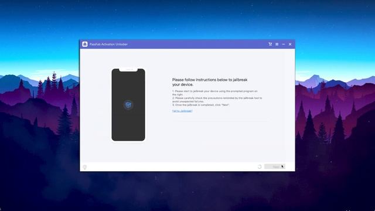
Task: Click step 3 'Once the jailbreak is completed'
Action: 201,105
